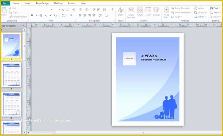Screen dimensions: 223x136
Task: Click the Copy command
Action: pos(13,12)
